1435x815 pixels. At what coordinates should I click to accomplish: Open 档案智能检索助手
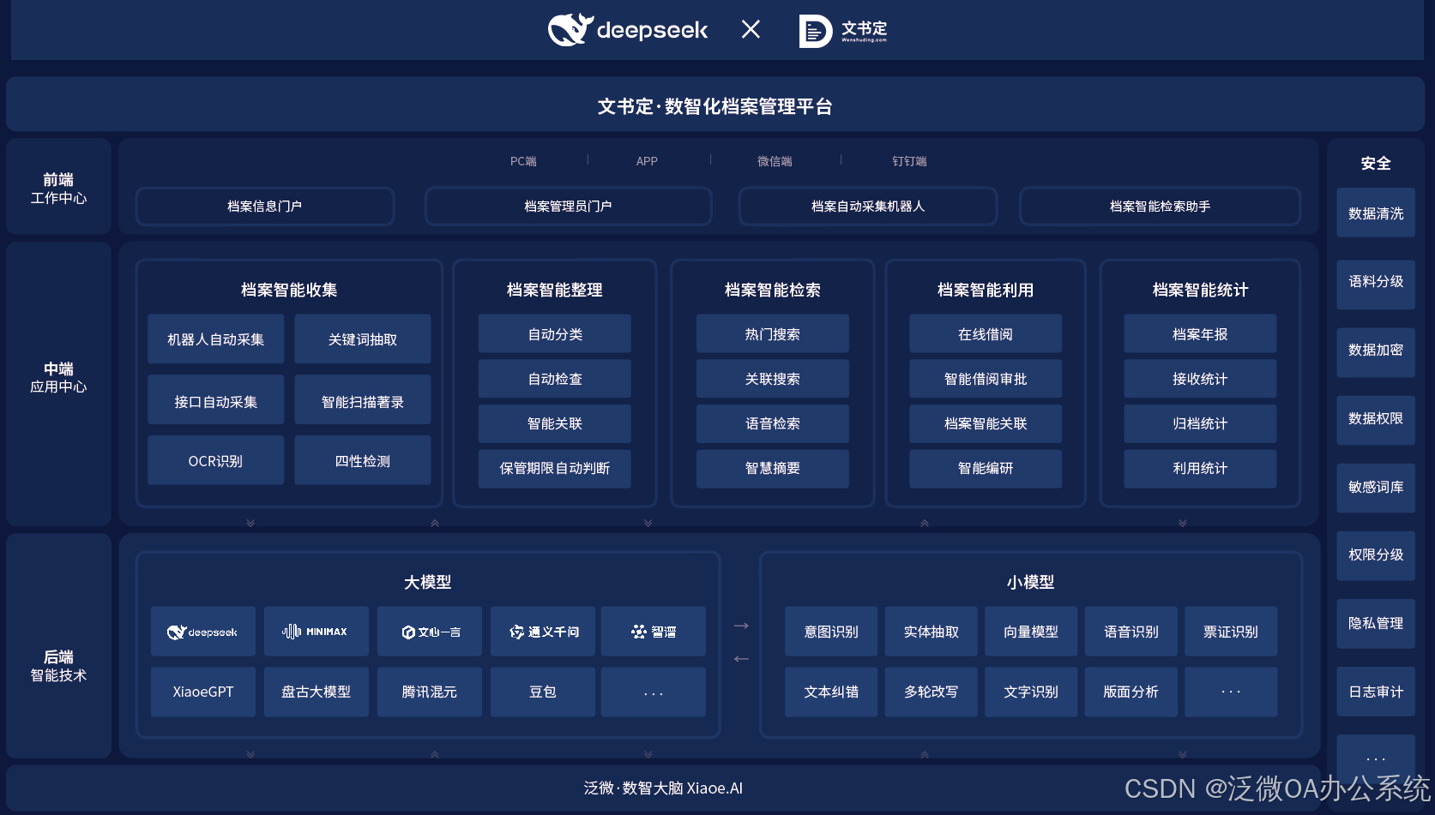pyautogui.click(x=1160, y=207)
